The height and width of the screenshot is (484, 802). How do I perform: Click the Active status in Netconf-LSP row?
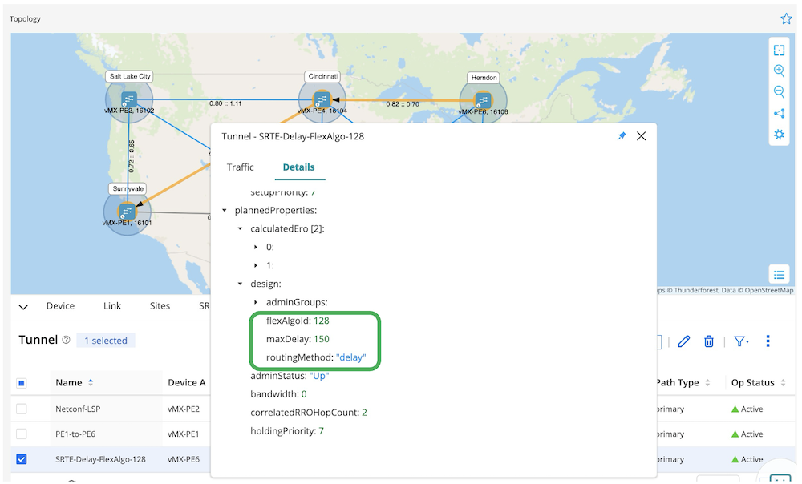(x=747, y=409)
